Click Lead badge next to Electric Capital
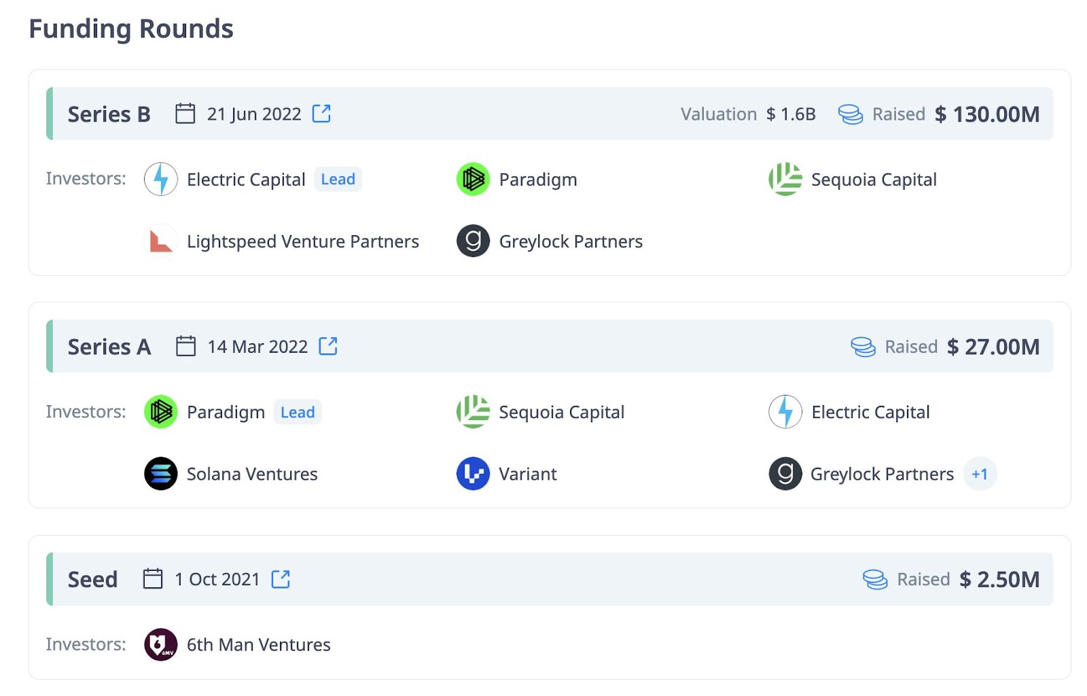Viewport: 1087px width, 696px height. (338, 179)
